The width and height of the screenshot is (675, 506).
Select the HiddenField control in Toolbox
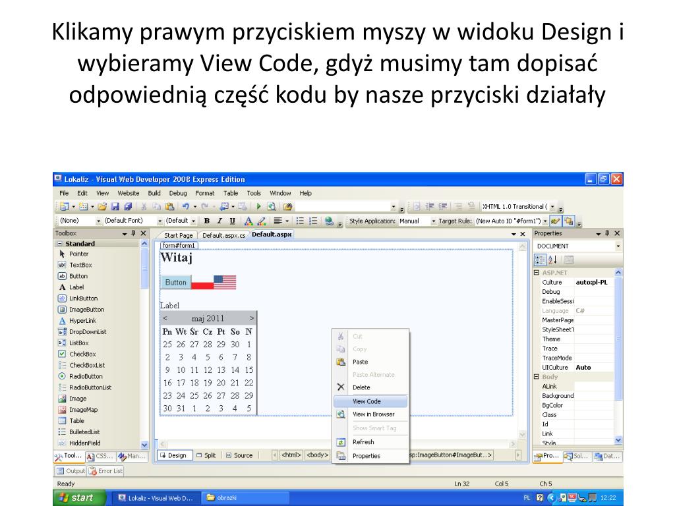85,443
